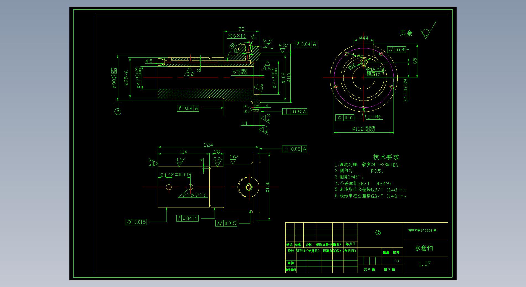This screenshot has height=287, width=526.
Task: Click the '48±0.039' hole spacing dimension
Action: pos(179,175)
